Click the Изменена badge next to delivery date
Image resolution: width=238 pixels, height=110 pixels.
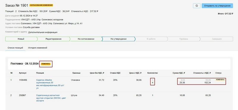pyautogui.click(x=46, y=64)
